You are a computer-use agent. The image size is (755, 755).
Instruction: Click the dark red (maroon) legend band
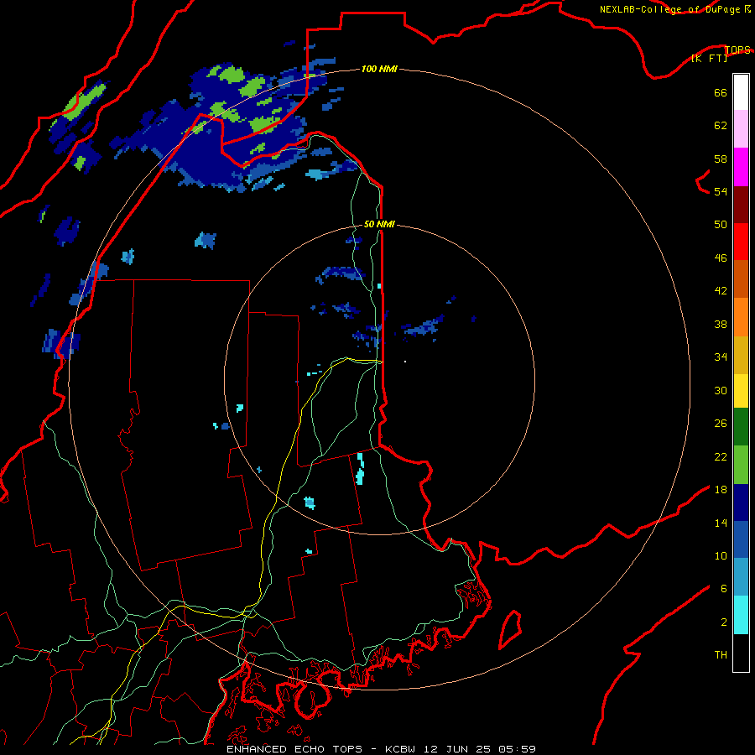coord(741,205)
